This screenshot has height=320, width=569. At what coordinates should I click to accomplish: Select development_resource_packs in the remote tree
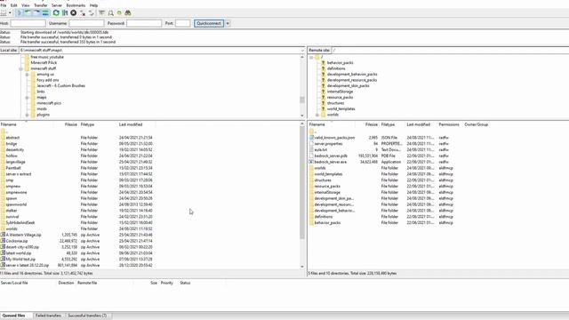(352, 80)
